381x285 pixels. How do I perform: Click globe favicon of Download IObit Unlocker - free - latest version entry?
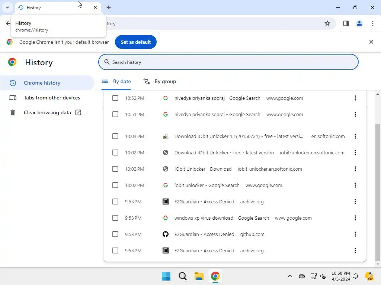coord(166,153)
